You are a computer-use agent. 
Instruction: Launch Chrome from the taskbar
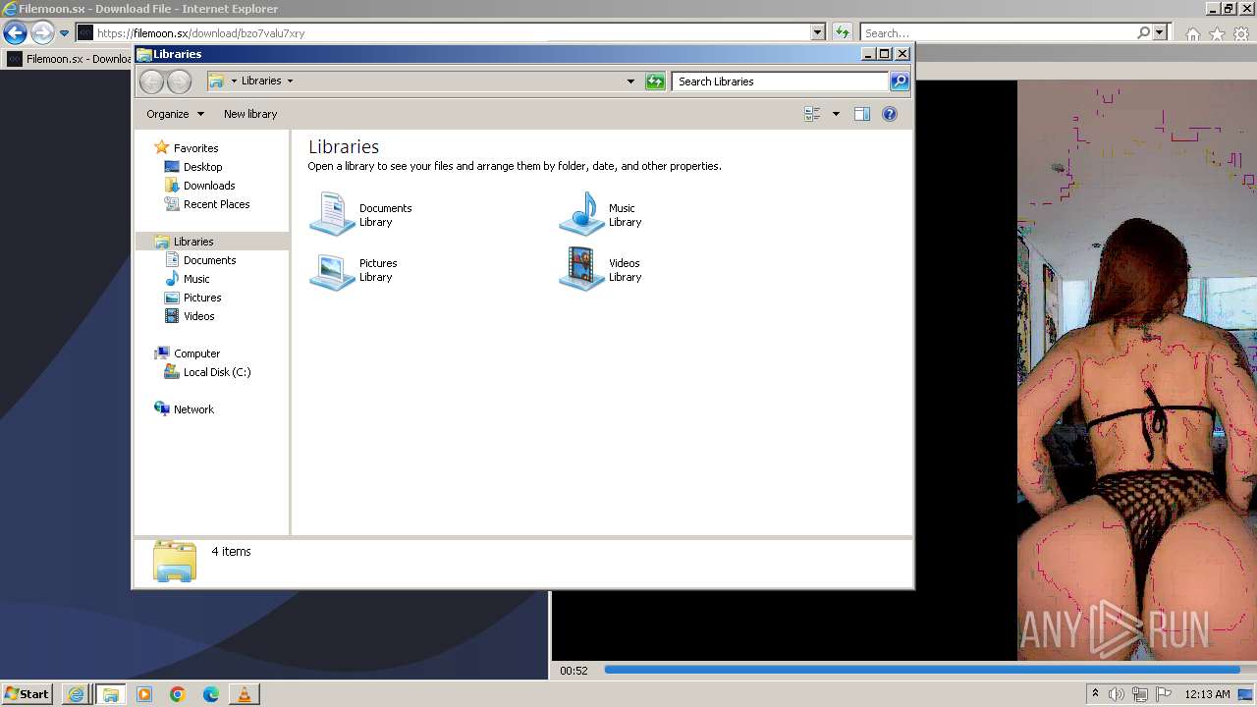pos(178,694)
